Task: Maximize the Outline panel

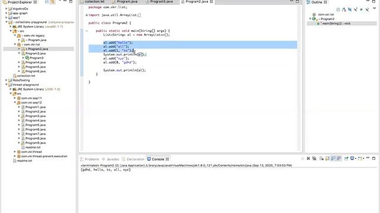Action: [373, 1]
